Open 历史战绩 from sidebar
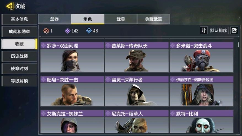The image size is (242, 136). [19, 56]
